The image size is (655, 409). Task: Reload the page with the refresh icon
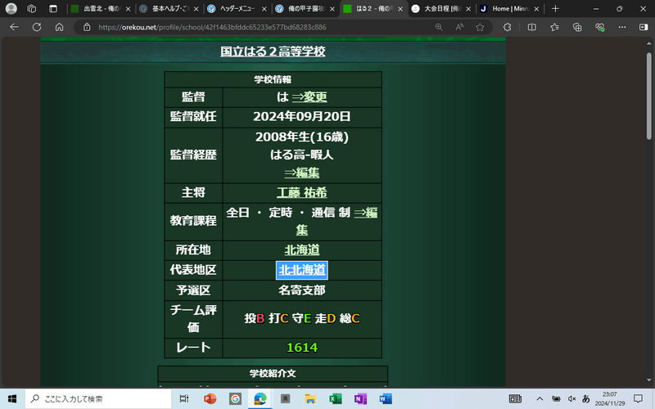[x=37, y=26]
